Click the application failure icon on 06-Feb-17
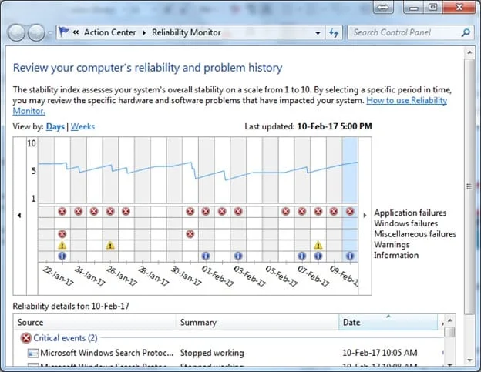The image size is (481, 372). pos(285,212)
